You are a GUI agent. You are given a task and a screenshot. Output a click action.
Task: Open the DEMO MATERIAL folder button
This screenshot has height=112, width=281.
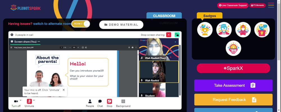point(121,25)
